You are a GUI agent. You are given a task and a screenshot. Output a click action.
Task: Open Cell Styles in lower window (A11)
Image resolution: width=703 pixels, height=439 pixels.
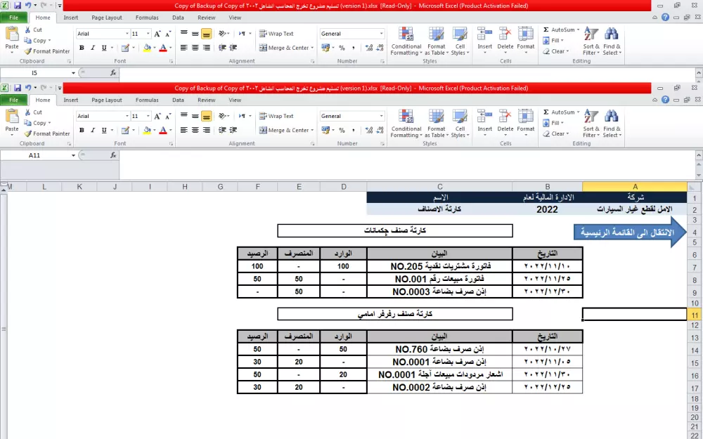click(460, 123)
